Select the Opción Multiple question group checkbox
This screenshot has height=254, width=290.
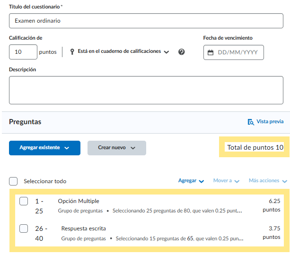click(x=24, y=202)
